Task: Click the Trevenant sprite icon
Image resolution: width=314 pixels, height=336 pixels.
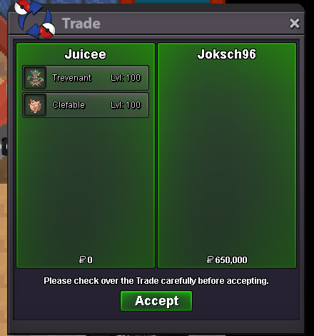Action: tap(35, 78)
